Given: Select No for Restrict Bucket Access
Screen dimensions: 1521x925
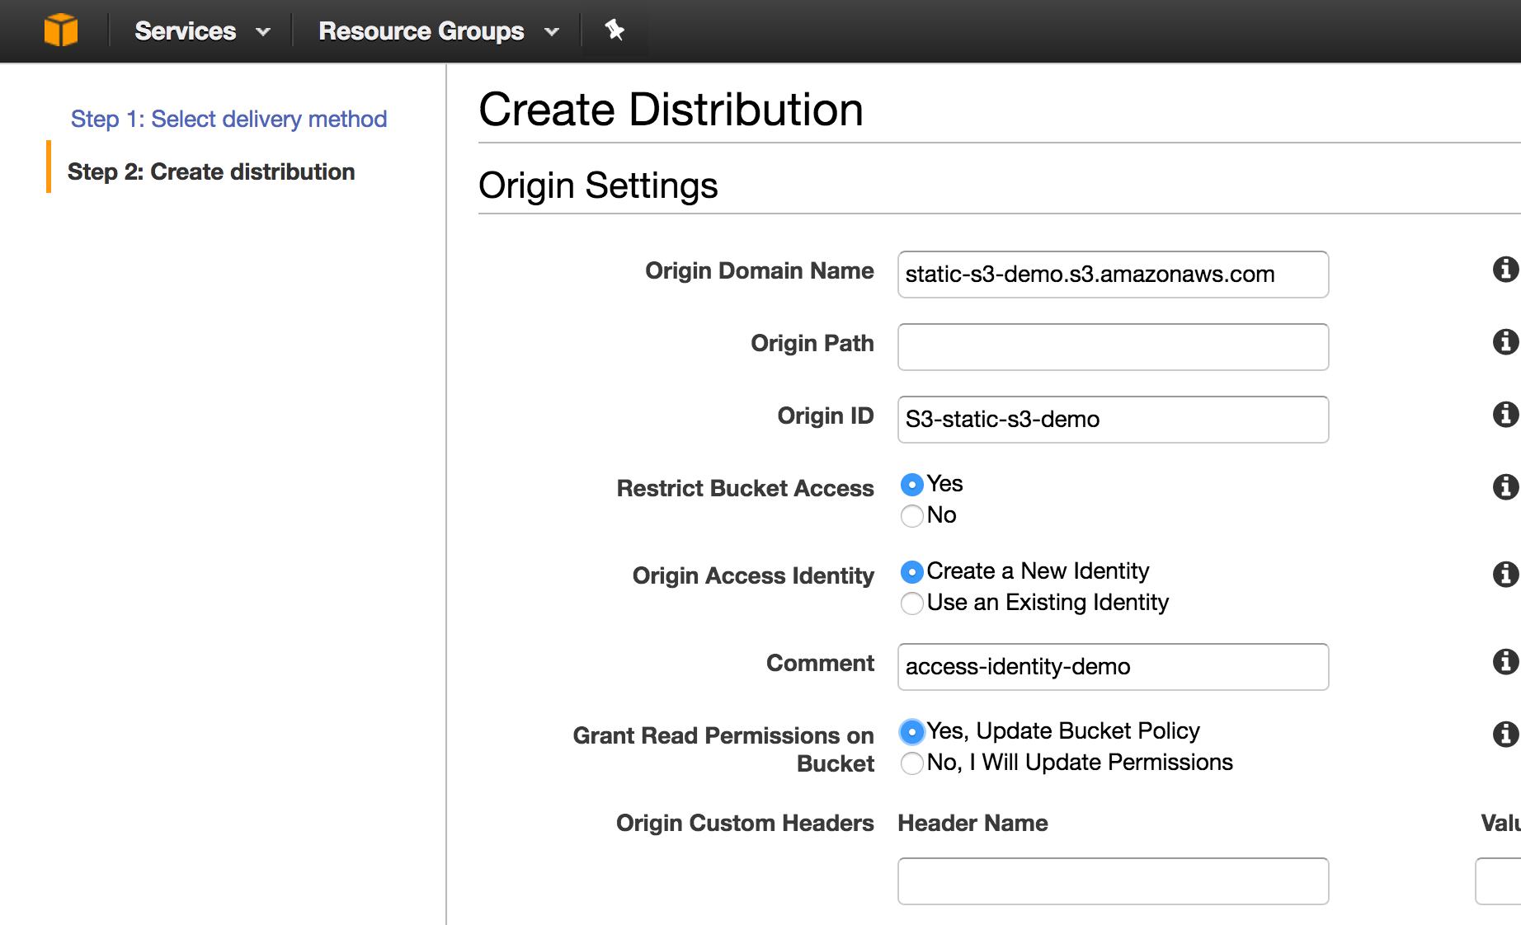Looking at the screenshot, I should pyautogui.click(x=911, y=516).
